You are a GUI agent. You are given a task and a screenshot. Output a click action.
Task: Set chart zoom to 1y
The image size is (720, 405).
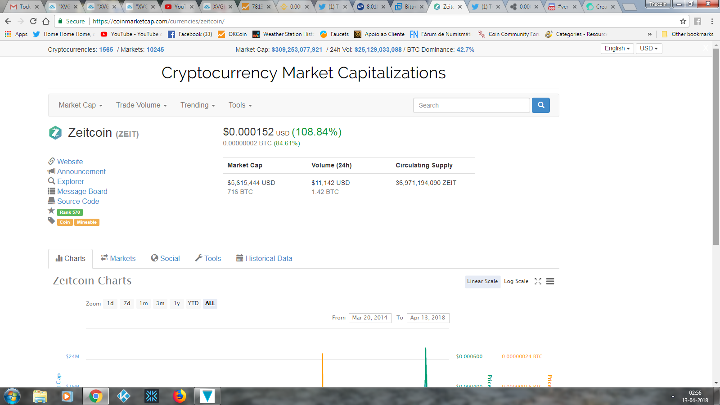[x=177, y=303]
